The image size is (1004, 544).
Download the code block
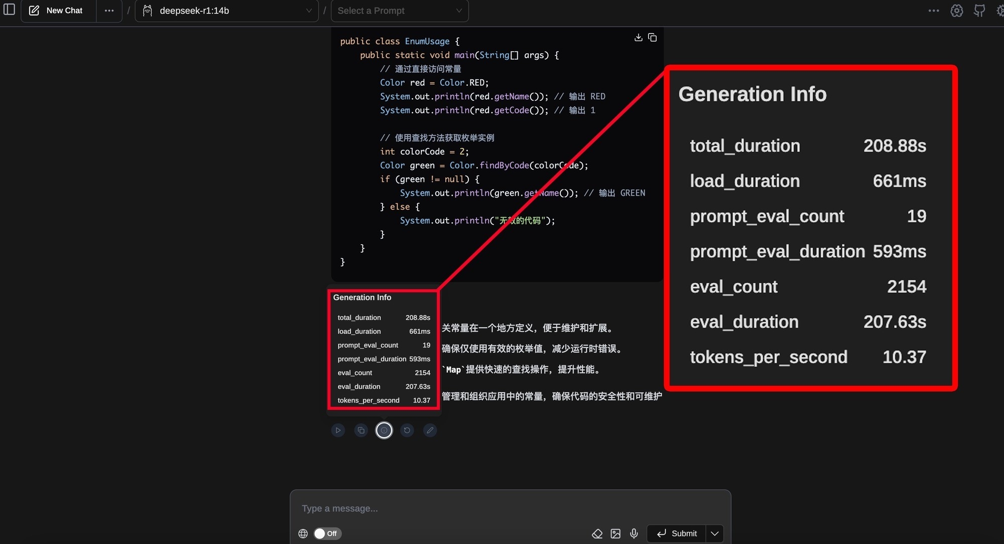(639, 38)
